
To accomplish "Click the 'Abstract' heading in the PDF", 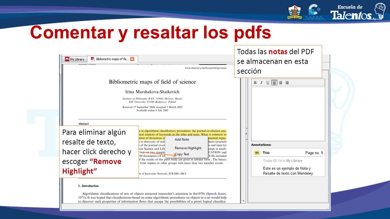I will [83, 124].
